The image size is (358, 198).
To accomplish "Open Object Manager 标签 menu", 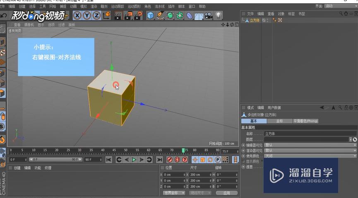I will 291,14.
